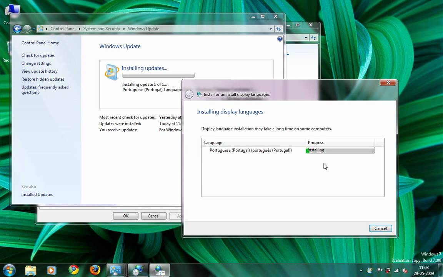Expand the arrow after System and Security breadcrumb
This screenshot has height=277, width=443.
124,29
